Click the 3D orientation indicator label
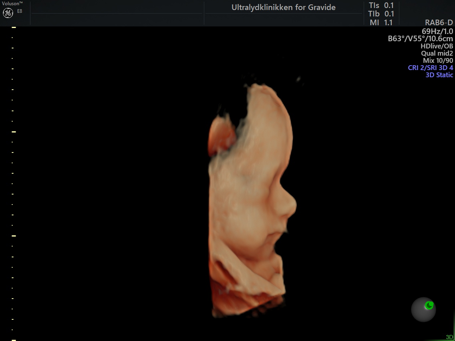 point(449,337)
